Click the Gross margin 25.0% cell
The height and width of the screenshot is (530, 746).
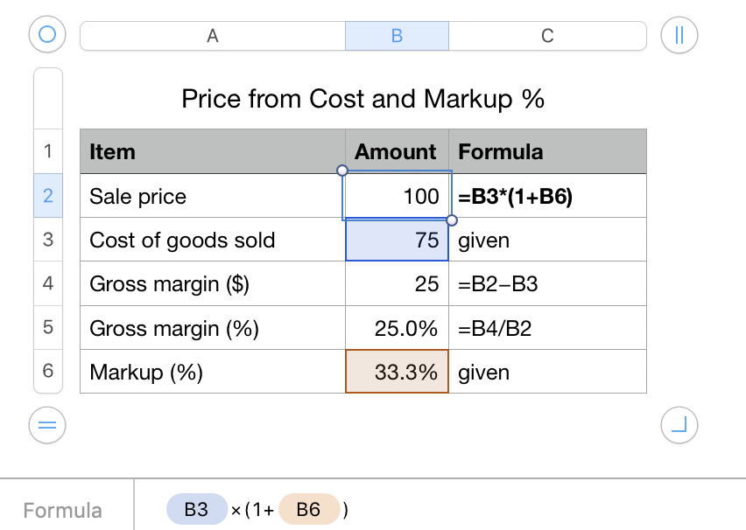click(397, 328)
